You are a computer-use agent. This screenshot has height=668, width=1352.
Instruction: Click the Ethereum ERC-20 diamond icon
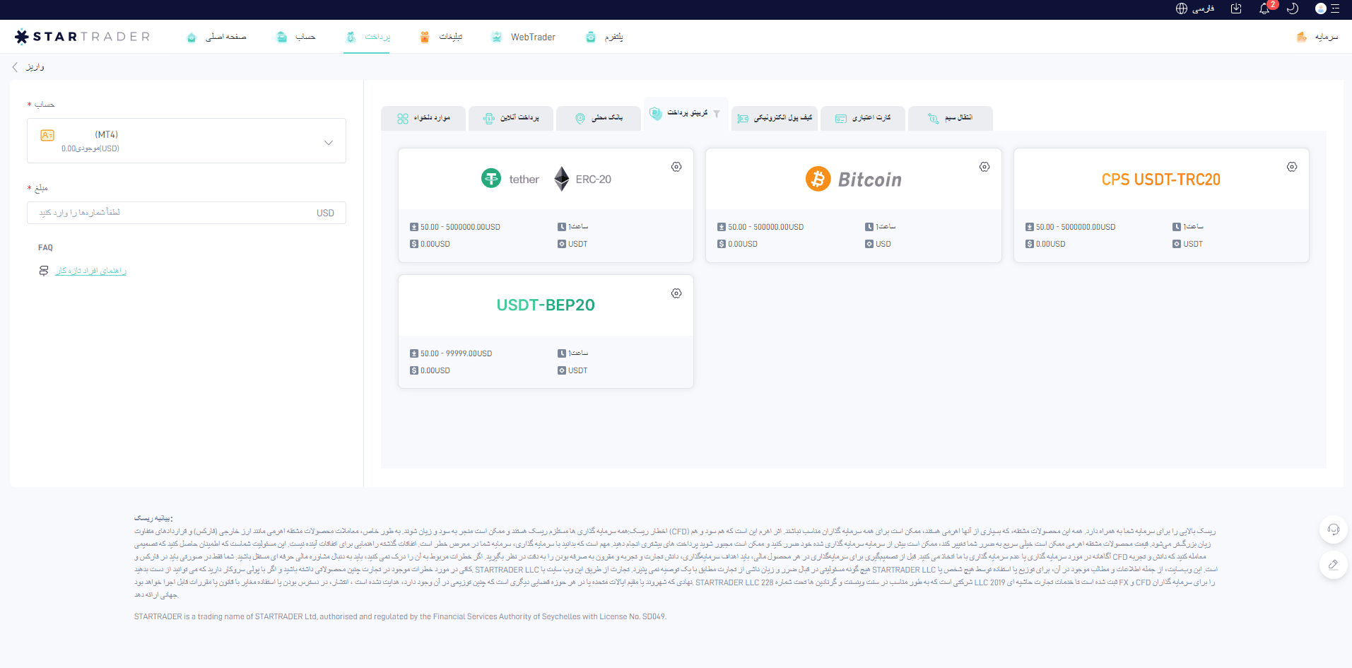click(562, 179)
